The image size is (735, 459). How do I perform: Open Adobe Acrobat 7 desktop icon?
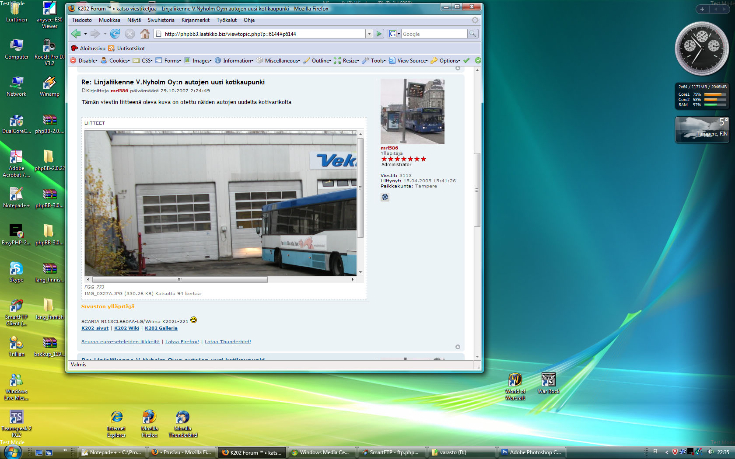coord(16,163)
